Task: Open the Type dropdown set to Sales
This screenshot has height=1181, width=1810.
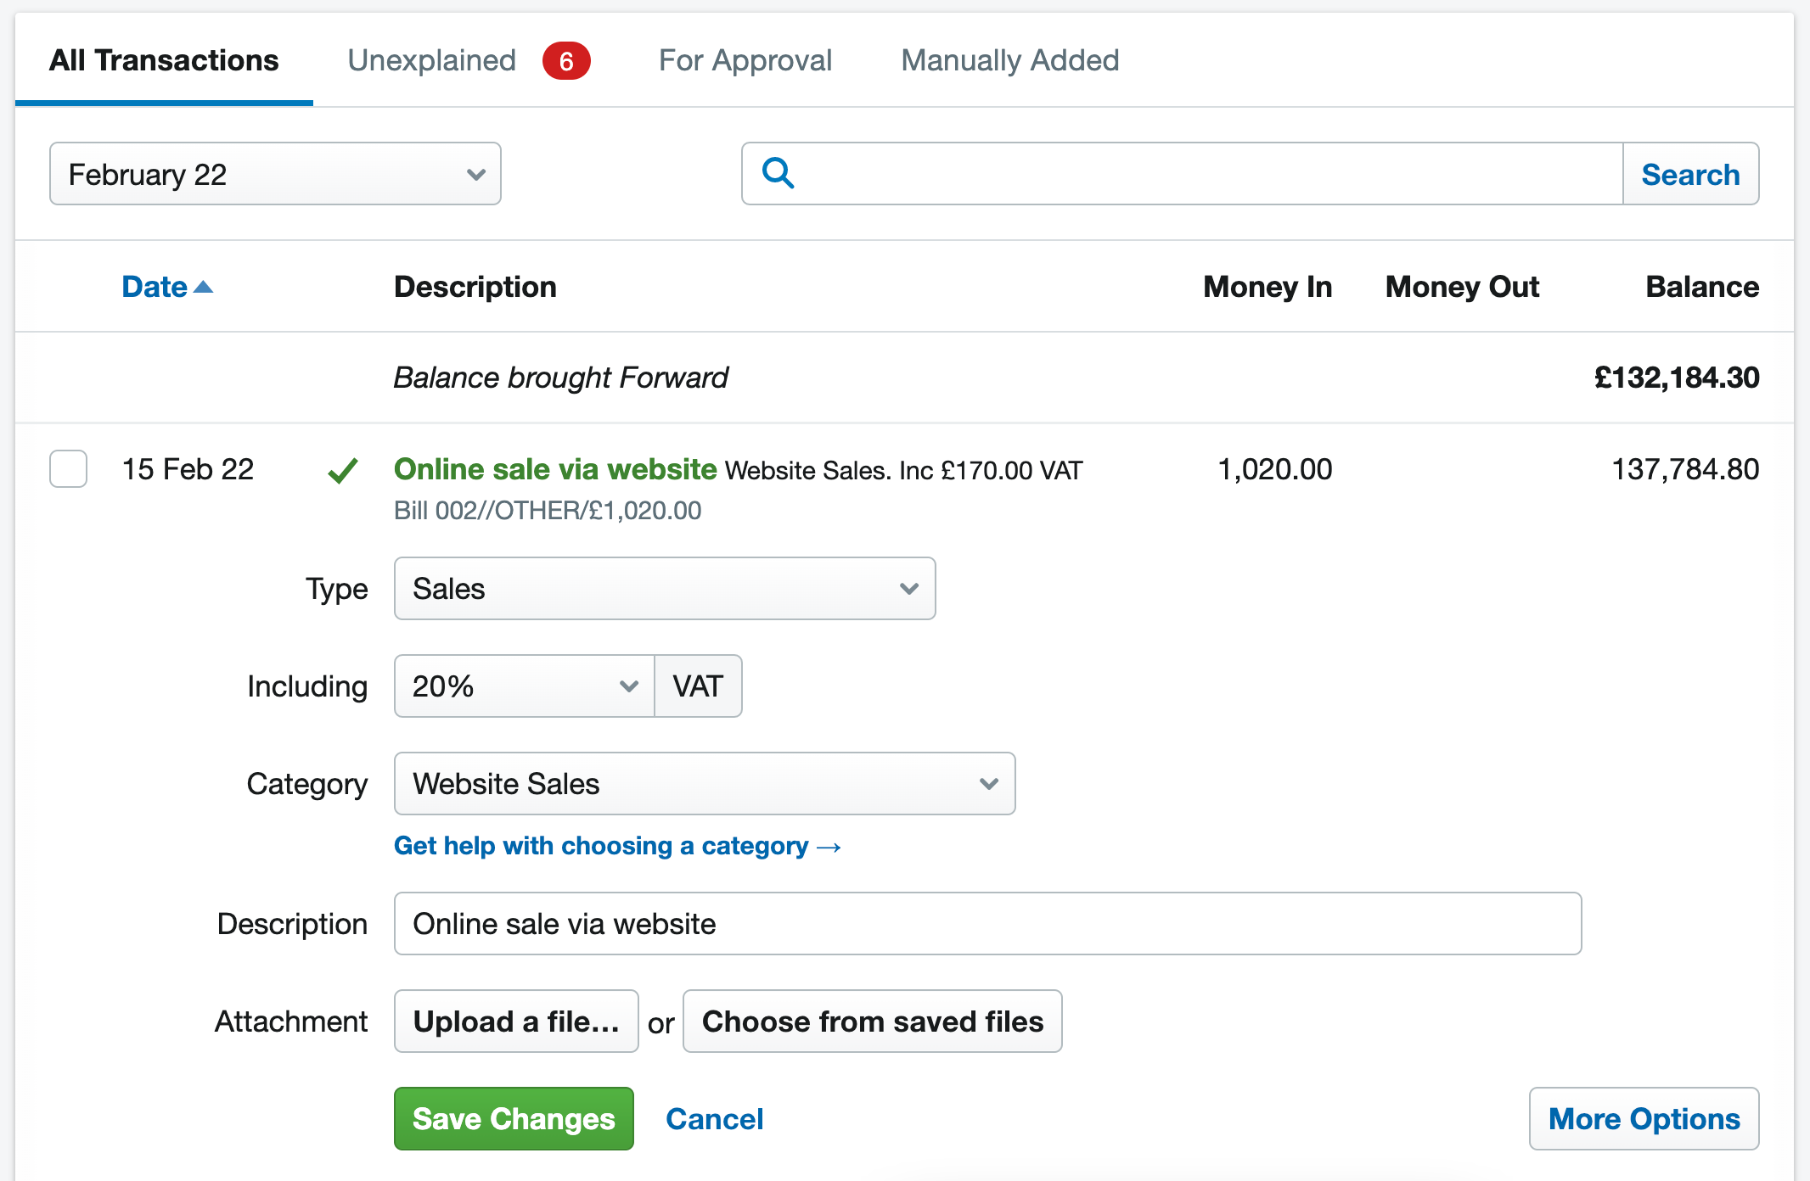Action: 665,589
